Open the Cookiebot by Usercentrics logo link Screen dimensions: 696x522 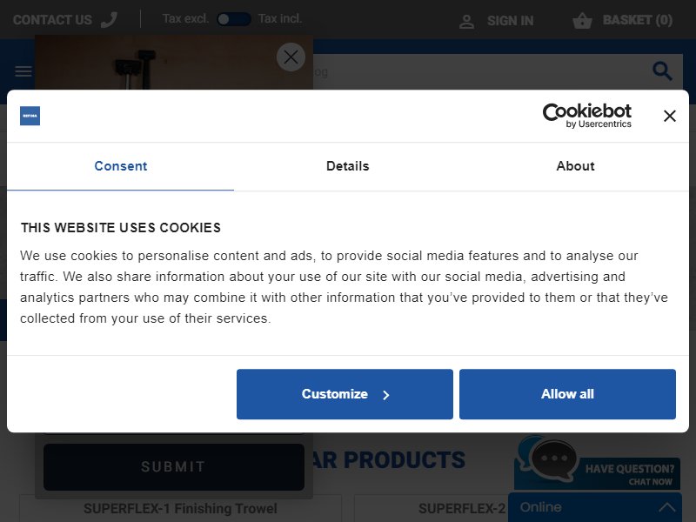coord(586,116)
